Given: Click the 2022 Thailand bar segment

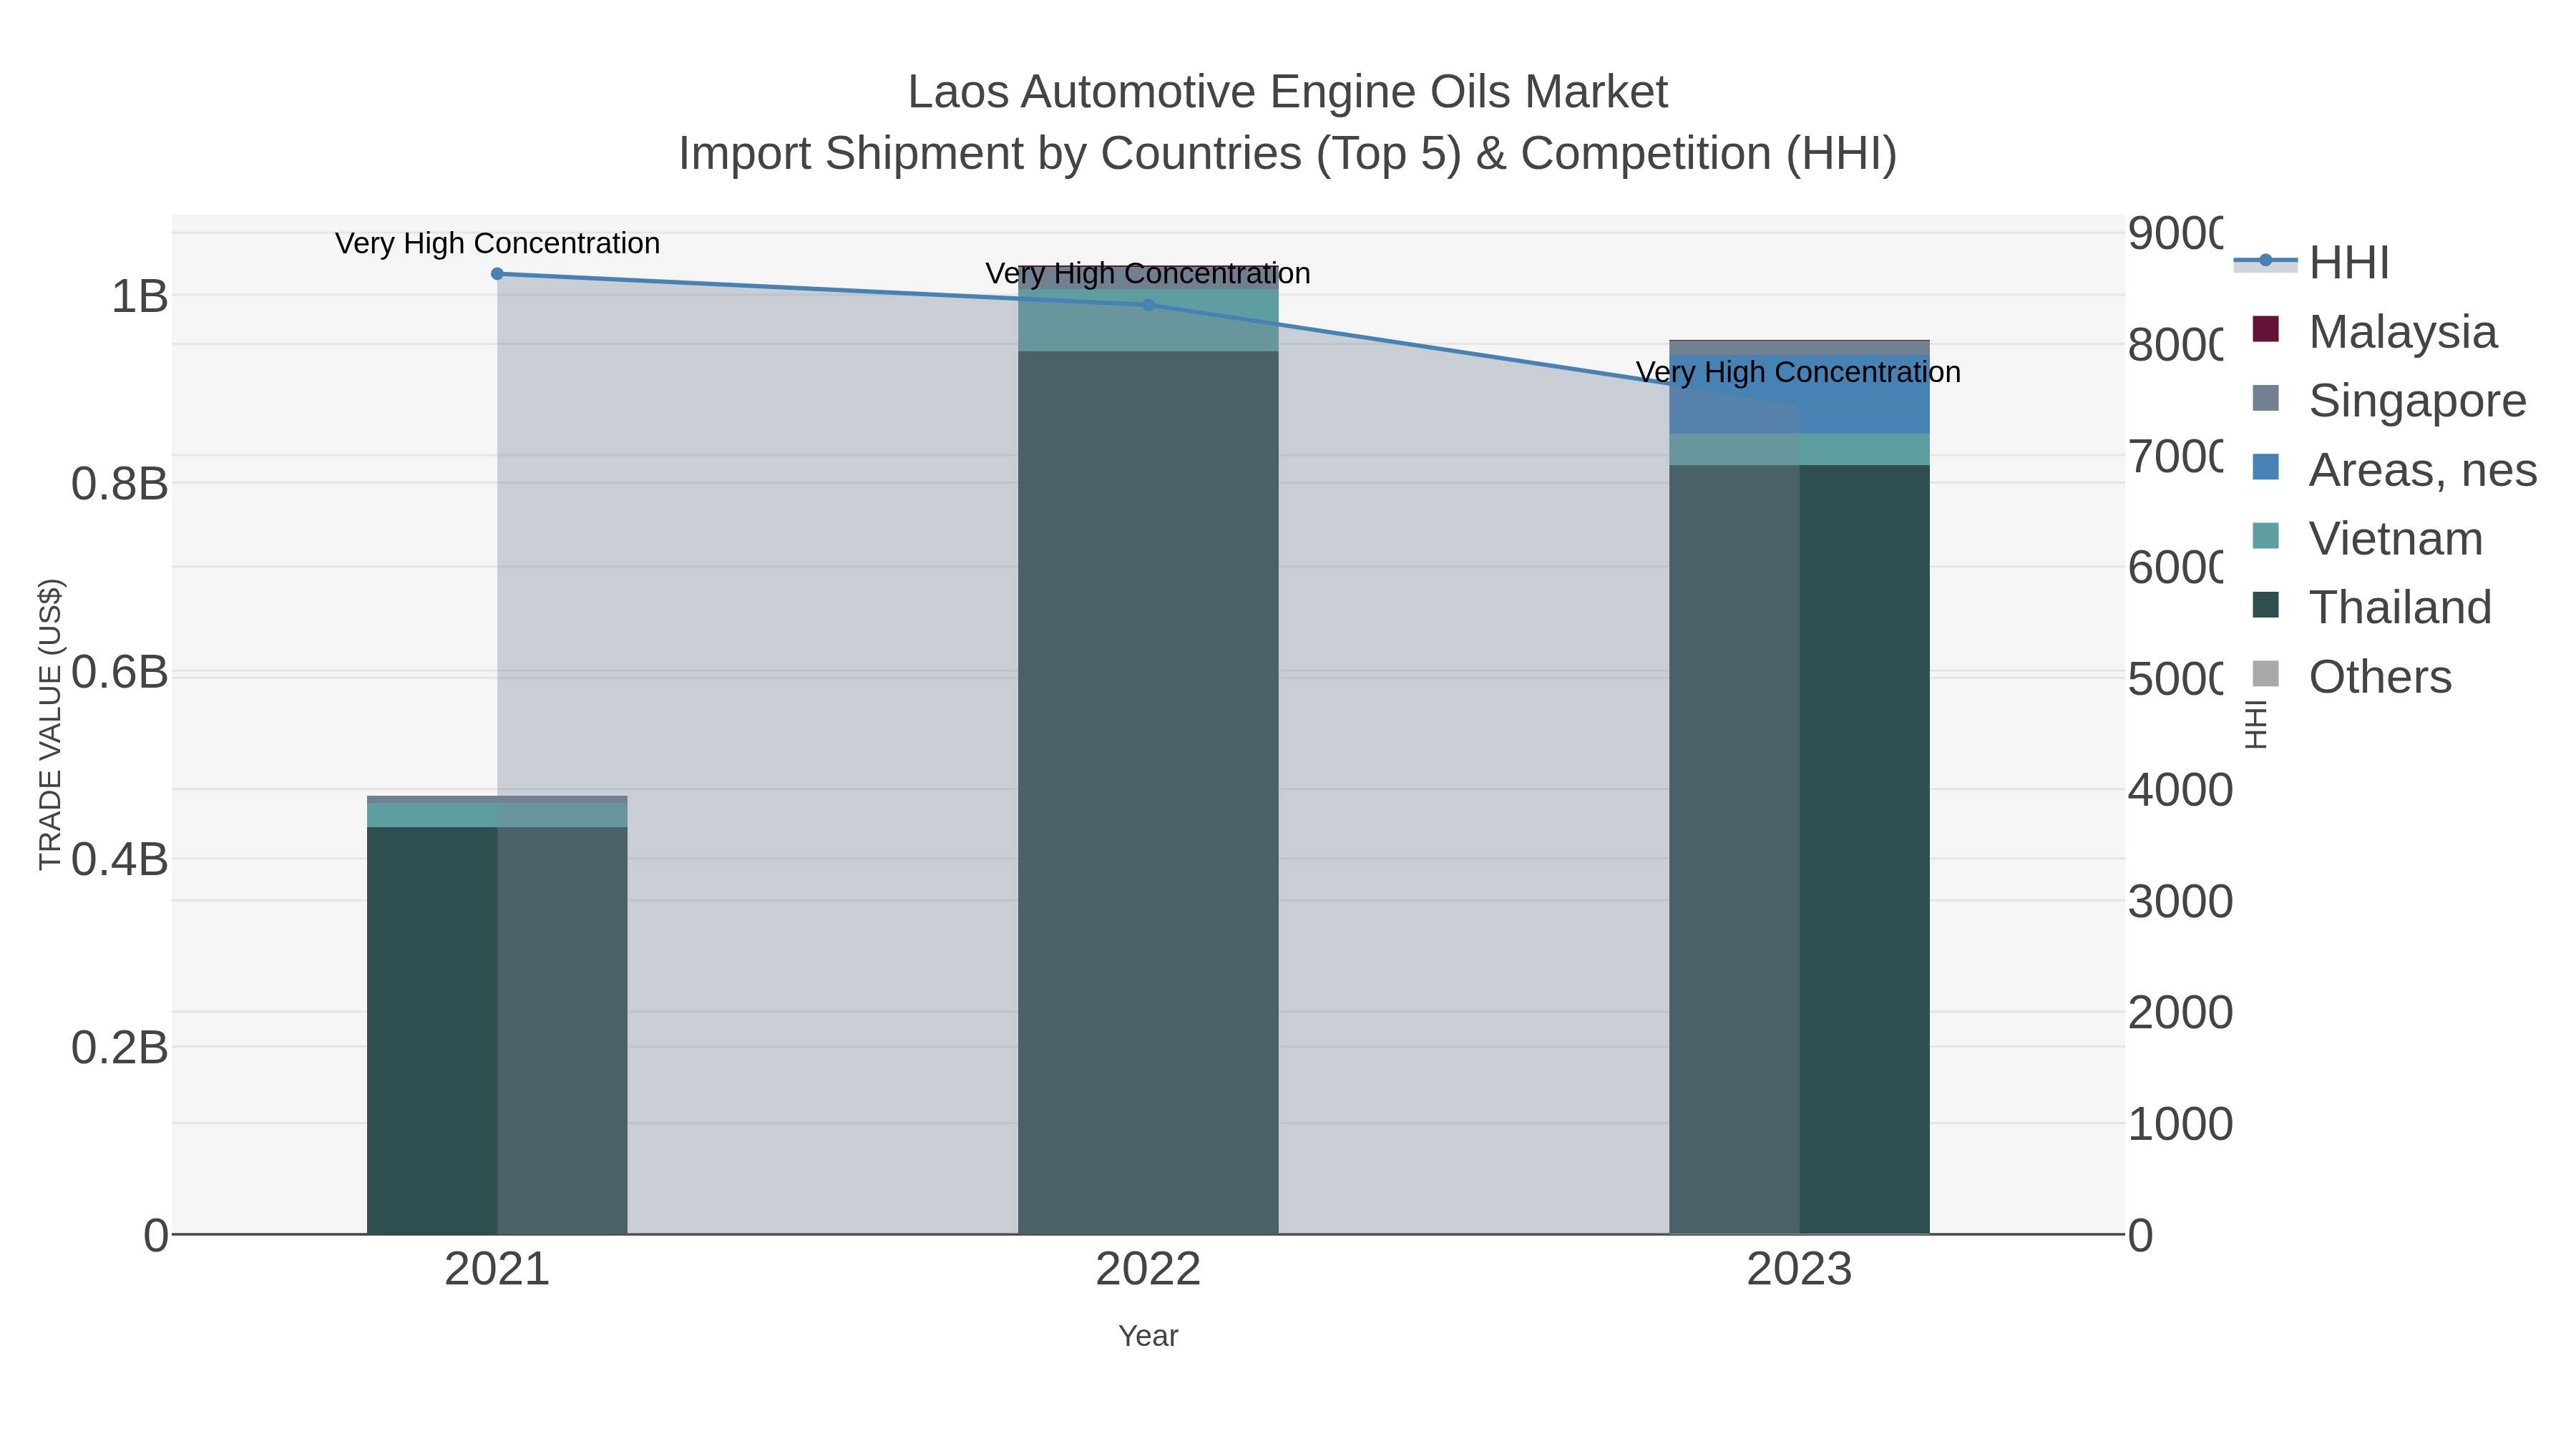Looking at the screenshot, I should [1148, 792].
